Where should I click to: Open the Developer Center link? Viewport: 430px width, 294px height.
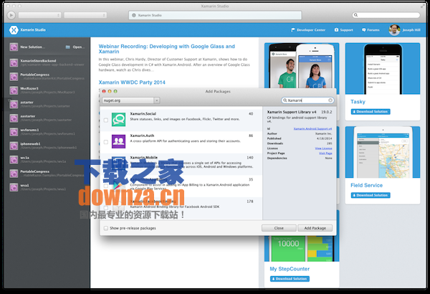click(x=308, y=30)
